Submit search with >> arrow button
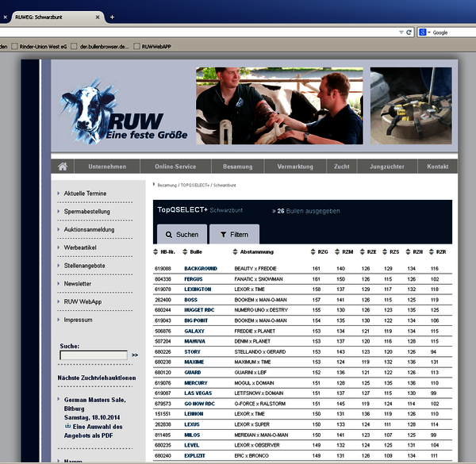 click(x=135, y=355)
